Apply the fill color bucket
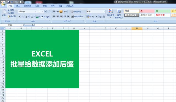This screenshot has height=102, width=176. (37, 17)
